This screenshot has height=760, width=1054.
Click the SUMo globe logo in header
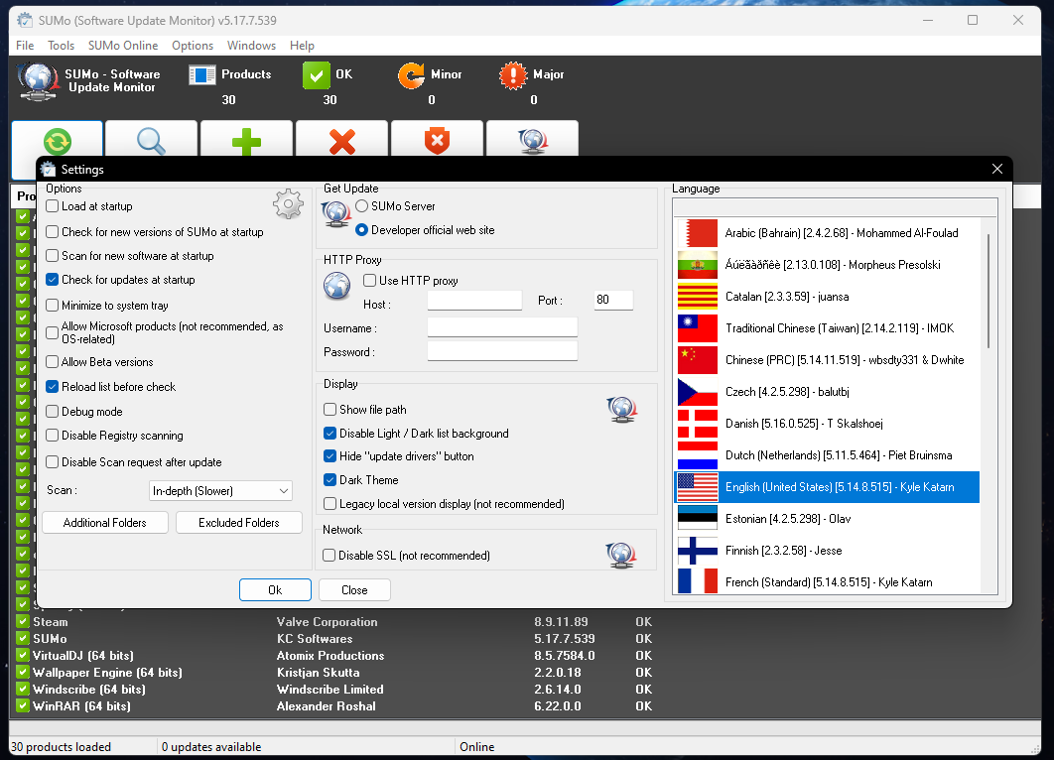click(x=38, y=81)
